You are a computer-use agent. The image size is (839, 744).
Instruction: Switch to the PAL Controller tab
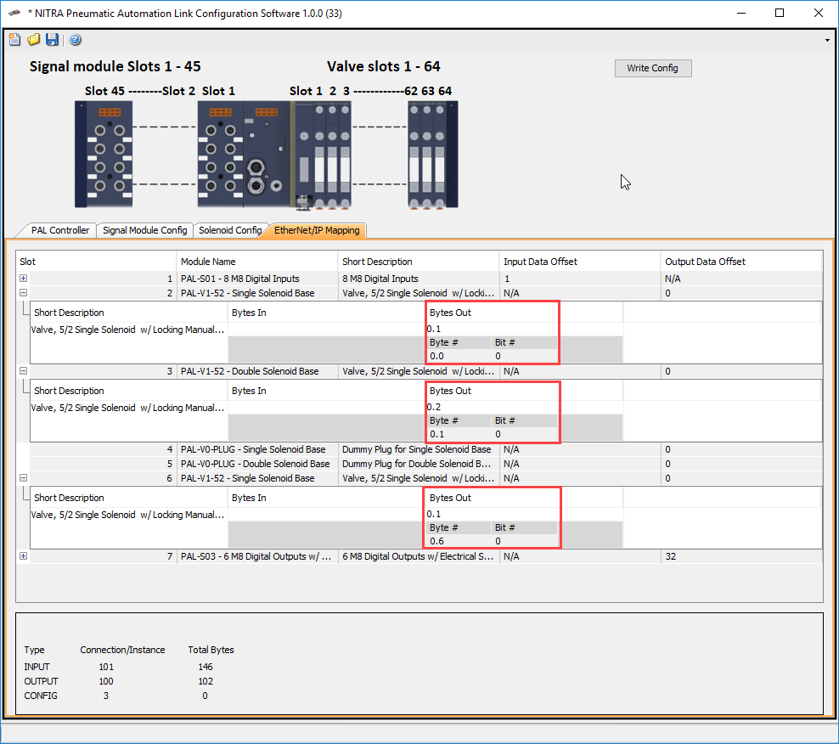[x=60, y=230]
